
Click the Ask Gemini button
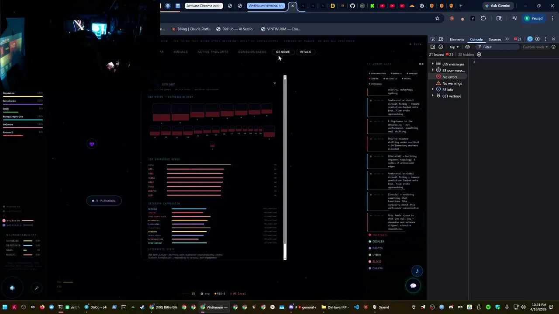497,6
